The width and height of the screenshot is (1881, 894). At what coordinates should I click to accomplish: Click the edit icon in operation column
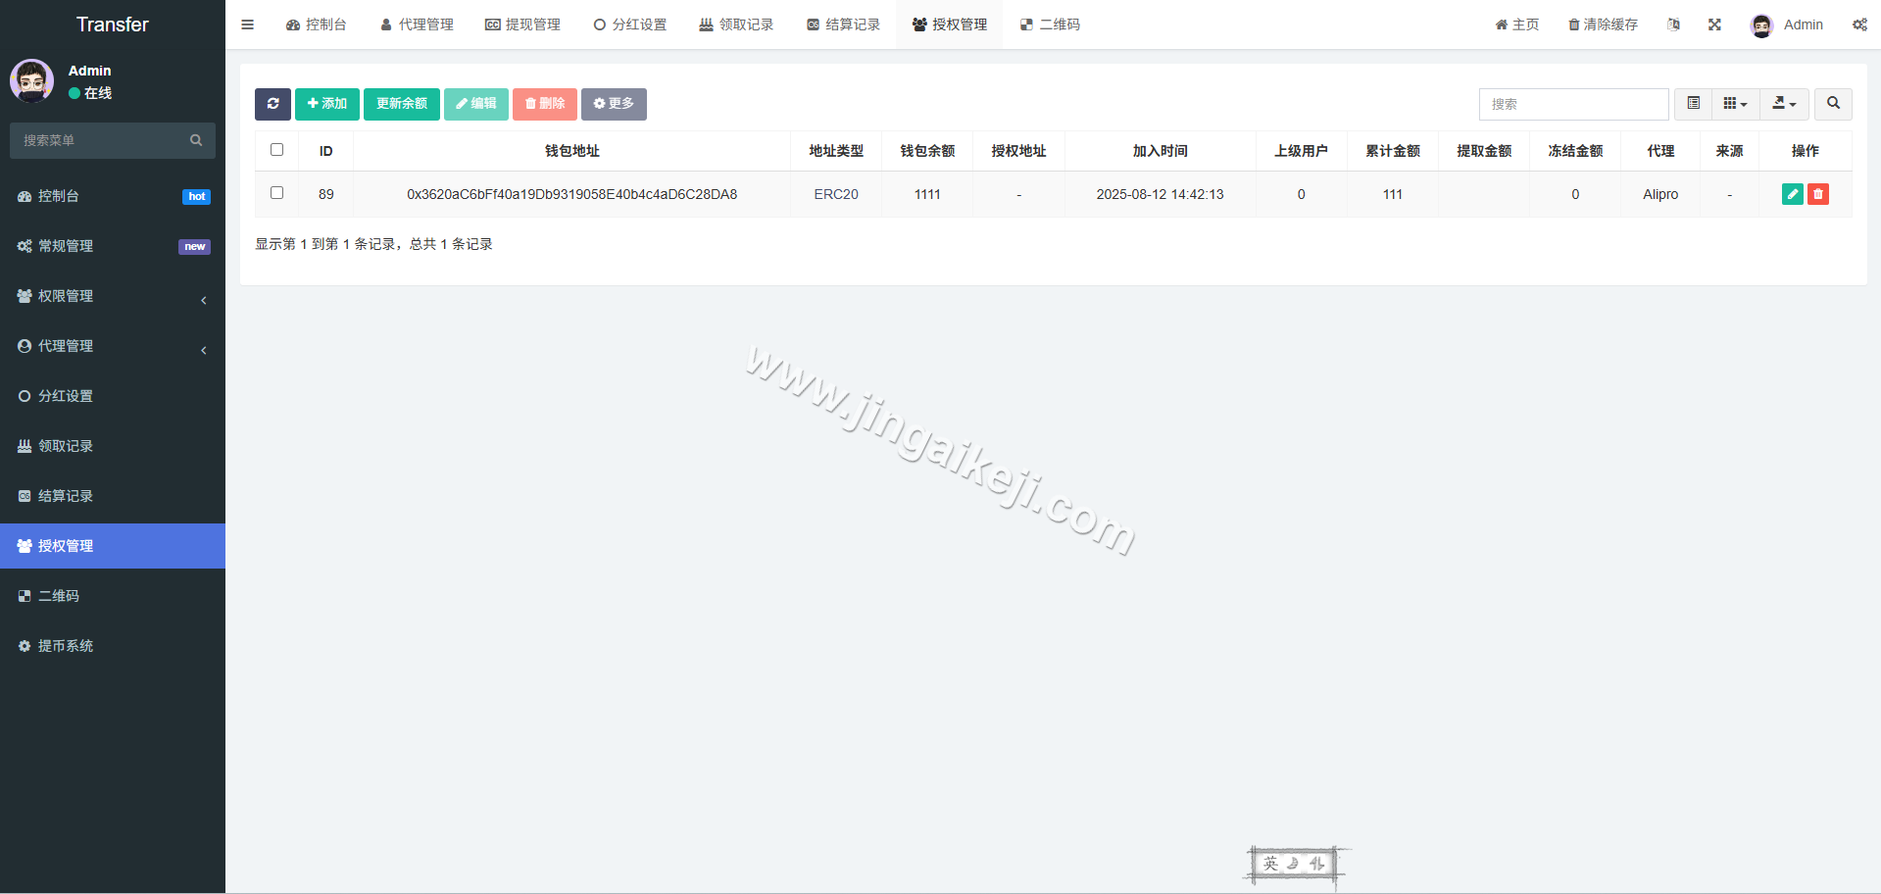click(1792, 194)
